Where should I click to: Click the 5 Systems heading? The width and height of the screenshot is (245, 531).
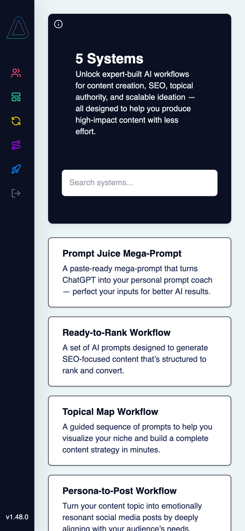point(109,58)
